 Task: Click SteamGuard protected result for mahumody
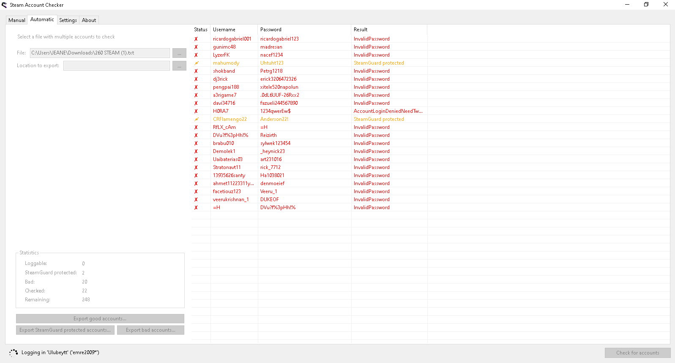[379, 63]
